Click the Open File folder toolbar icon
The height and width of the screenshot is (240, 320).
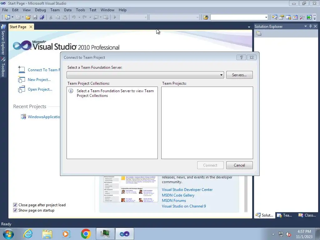pos(28,17)
